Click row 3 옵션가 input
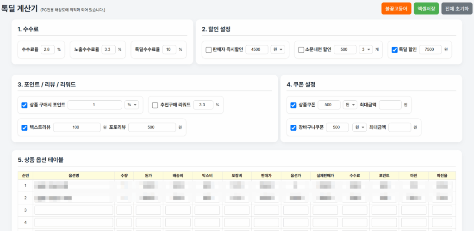474x231 pixels. [x=296, y=210]
